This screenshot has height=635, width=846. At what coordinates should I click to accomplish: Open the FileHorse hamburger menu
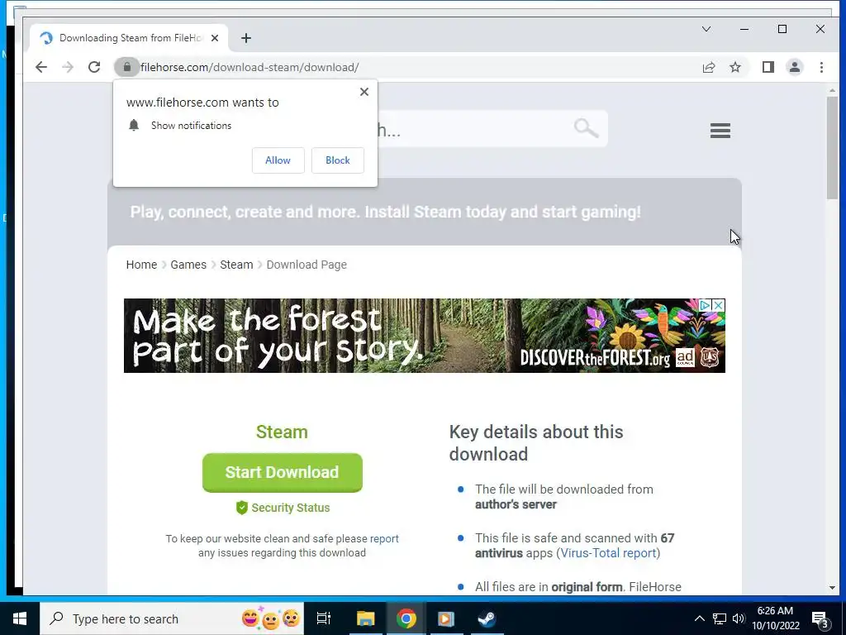720,130
